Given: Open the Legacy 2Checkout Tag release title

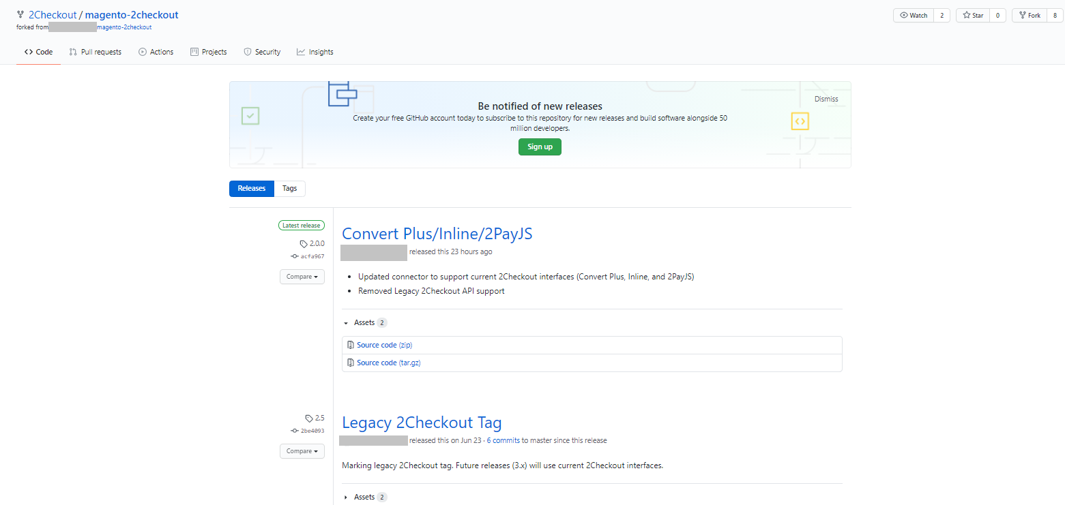Looking at the screenshot, I should pos(422,423).
